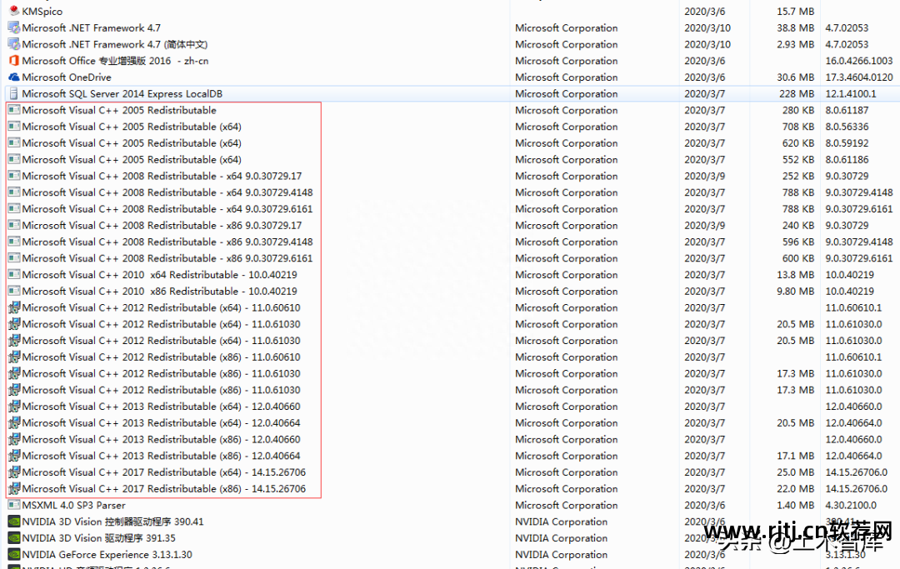Click the installer icon of Visual C++ 2012 (x64) 11.0.60610

14,307
